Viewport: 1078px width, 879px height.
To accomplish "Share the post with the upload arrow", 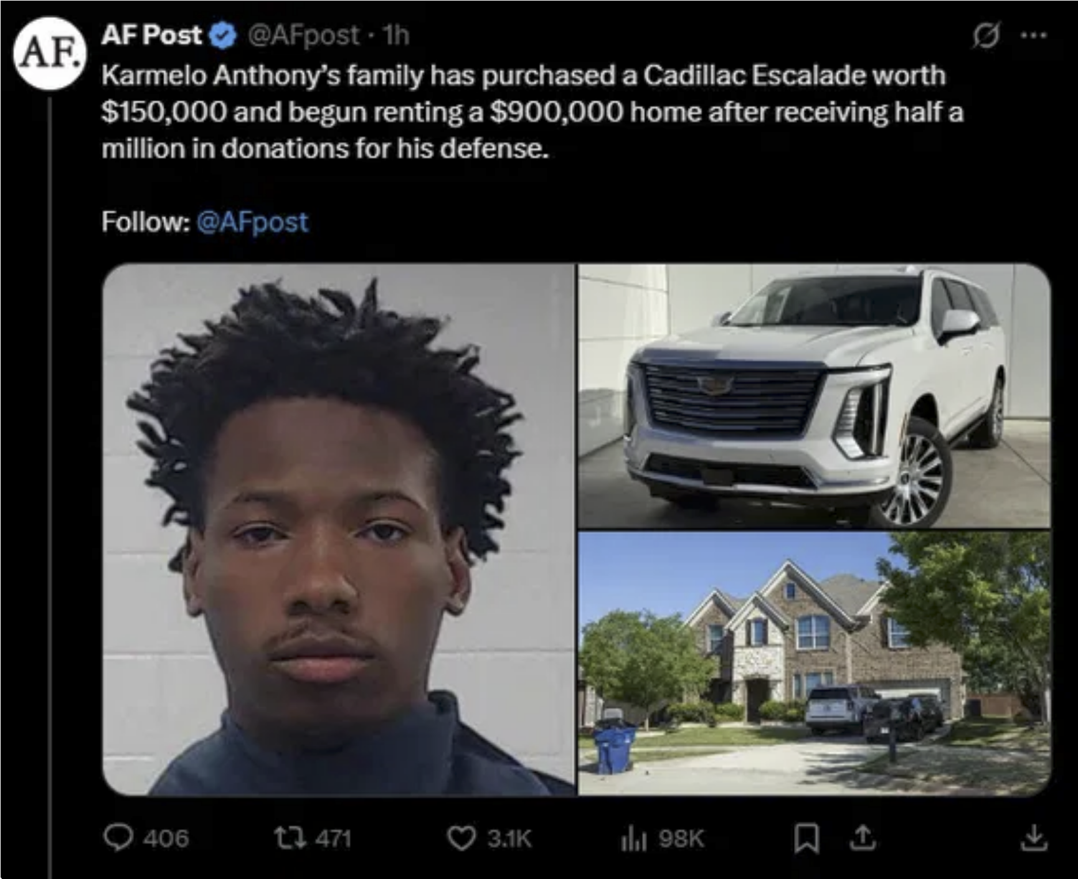I will click(863, 837).
